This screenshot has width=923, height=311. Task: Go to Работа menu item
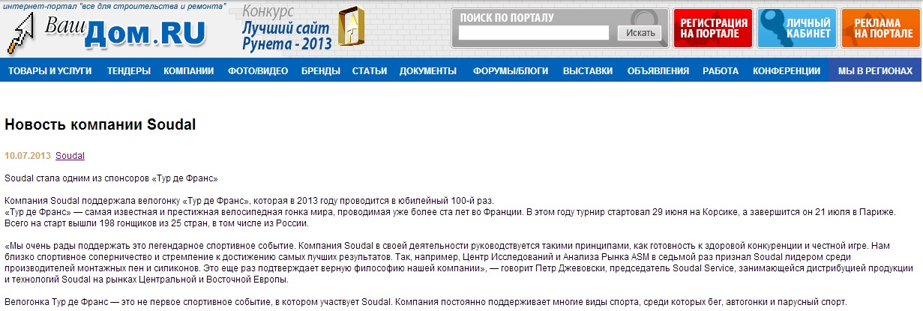(x=721, y=71)
